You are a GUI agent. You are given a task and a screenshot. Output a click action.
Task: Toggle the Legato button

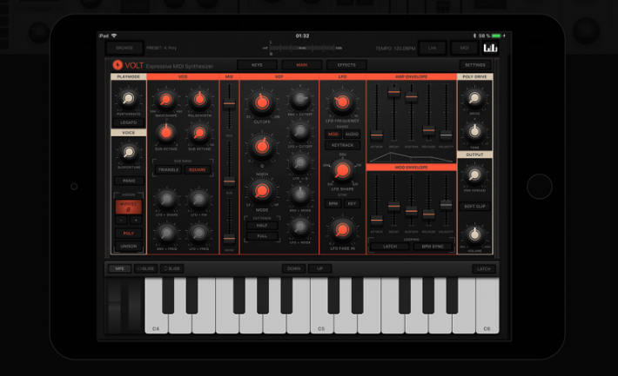pos(129,122)
